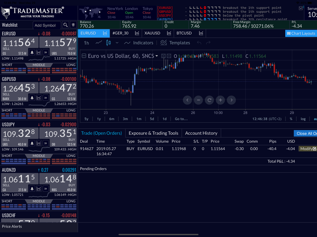This screenshot has height=237, width=317.
Task: Zoom out the chart with minus control
Action: (x=198, y=100)
